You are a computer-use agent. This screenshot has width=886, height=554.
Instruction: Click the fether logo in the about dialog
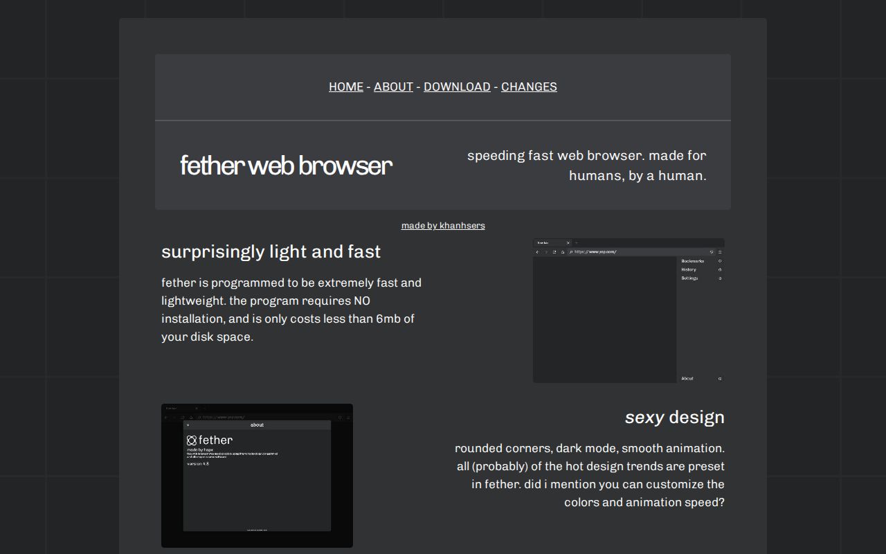click(192, 439)
